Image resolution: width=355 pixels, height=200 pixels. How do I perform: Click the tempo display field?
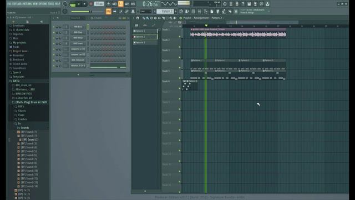[99, 4]
